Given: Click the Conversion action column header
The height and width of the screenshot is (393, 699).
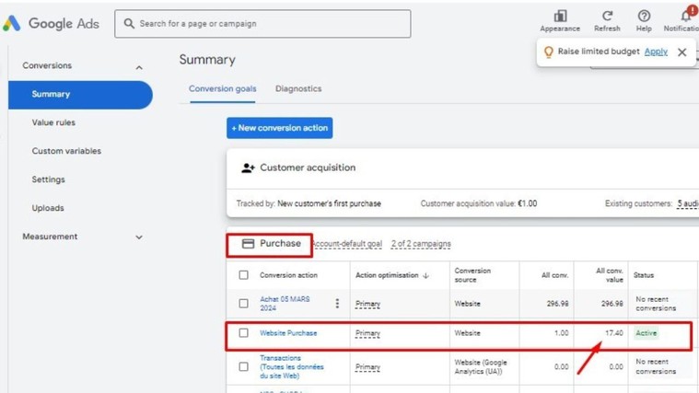Looking at the screenshot, I should [x=288, y=275].
